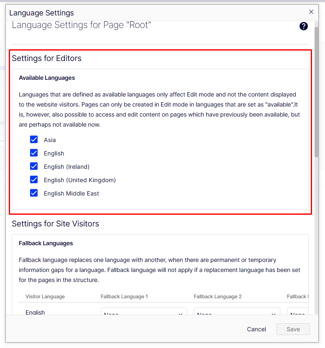This screenshot has height=348, width=325.
Task: Disable the English (Ireland) checkbox
Action: point(34,166)
